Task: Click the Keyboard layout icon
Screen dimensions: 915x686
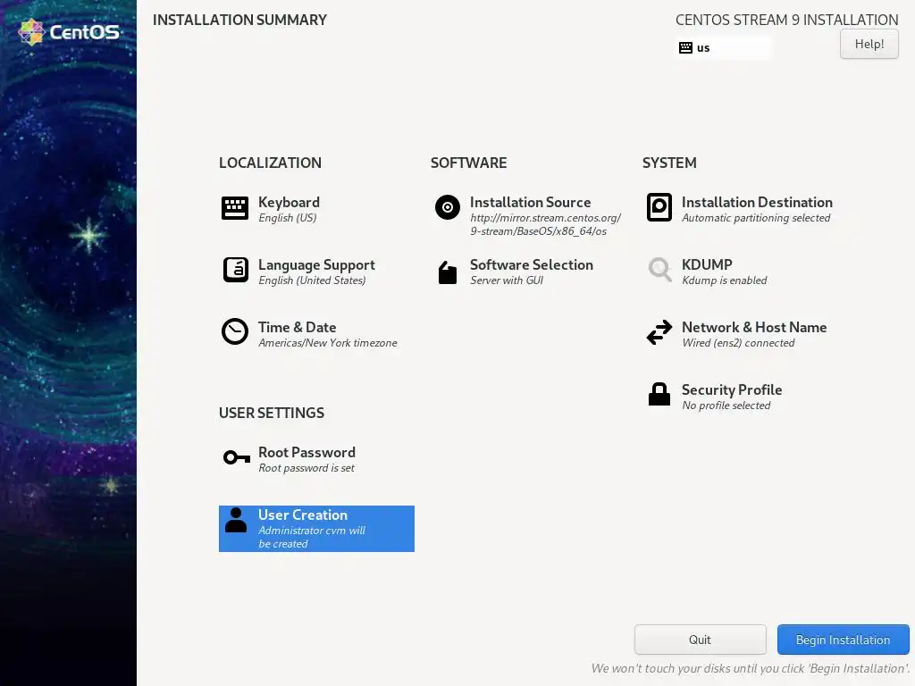Action: (x=235, y=208)
